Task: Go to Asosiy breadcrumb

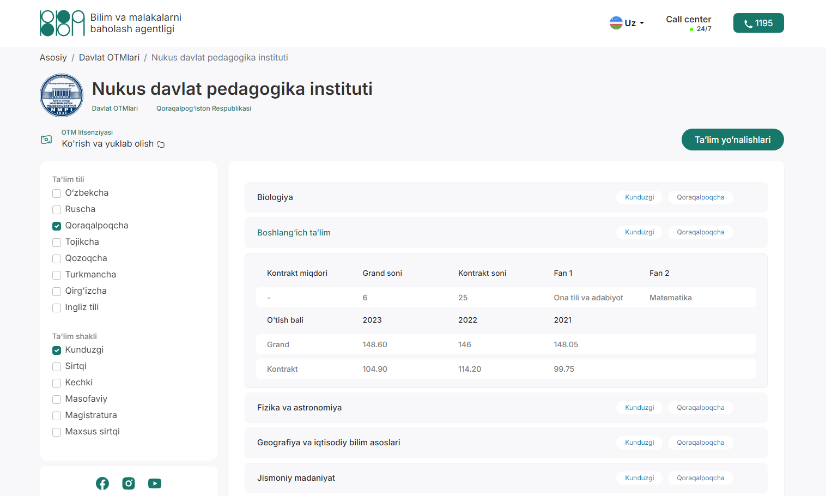Action: 53,58
